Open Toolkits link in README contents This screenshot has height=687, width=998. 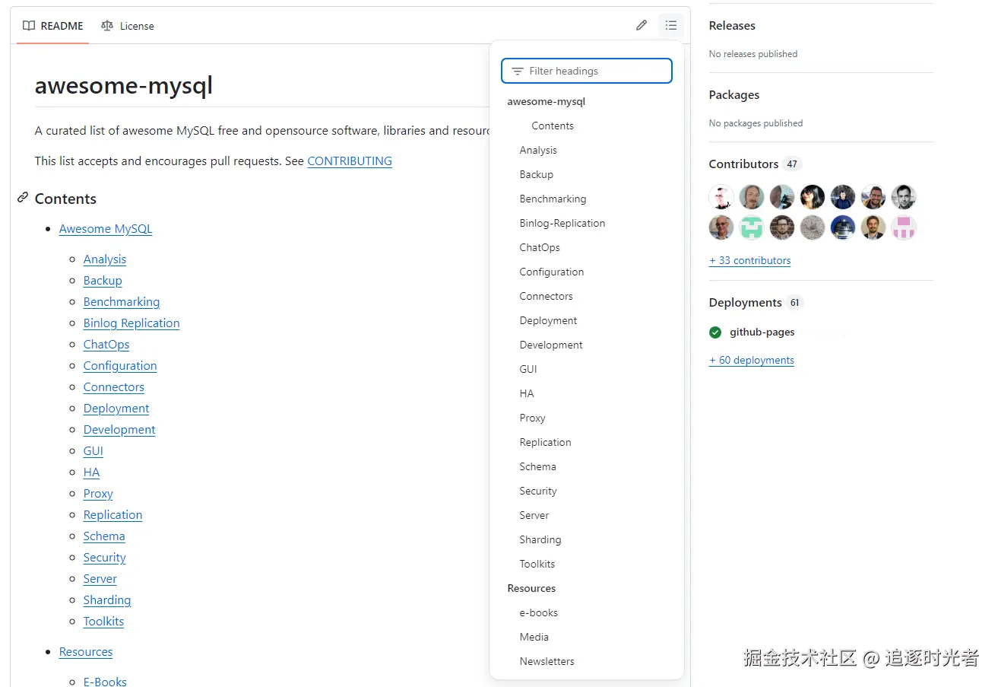click(103, 622)
